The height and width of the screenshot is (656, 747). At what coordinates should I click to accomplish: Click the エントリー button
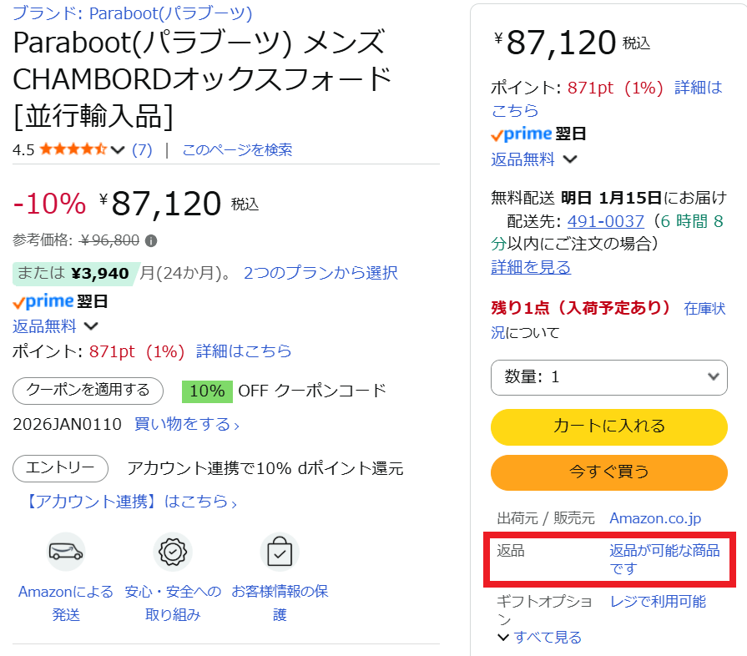coord(60,468)
